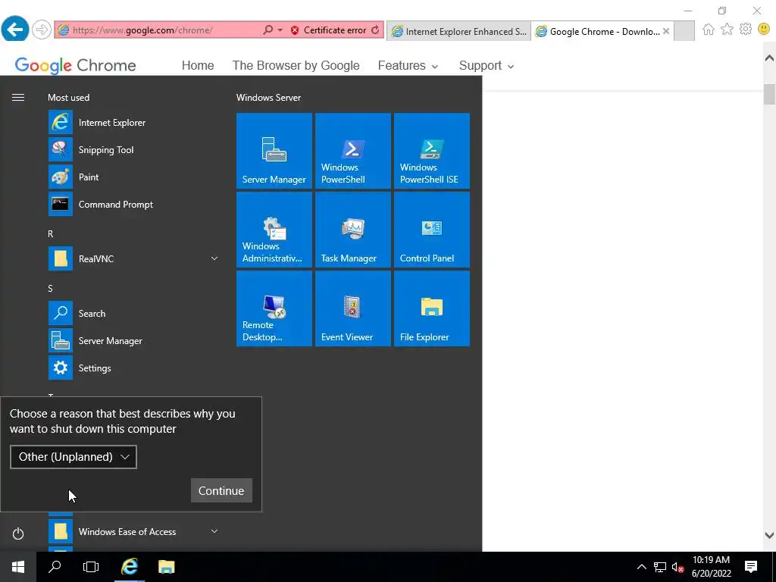Click scrollbar up arrow

click(x=769, y=58)
